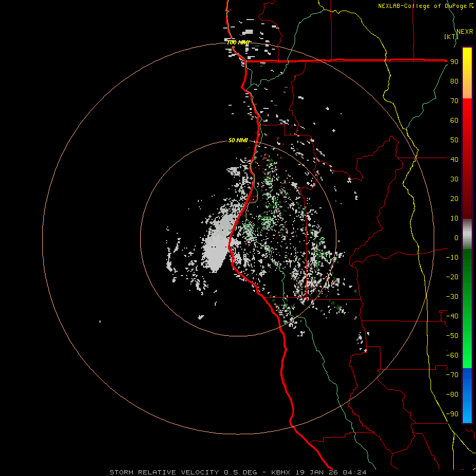Screen dimensions: 476x476
Task: Click the -10 value on the scale
Action: click(x=452, y=258)
